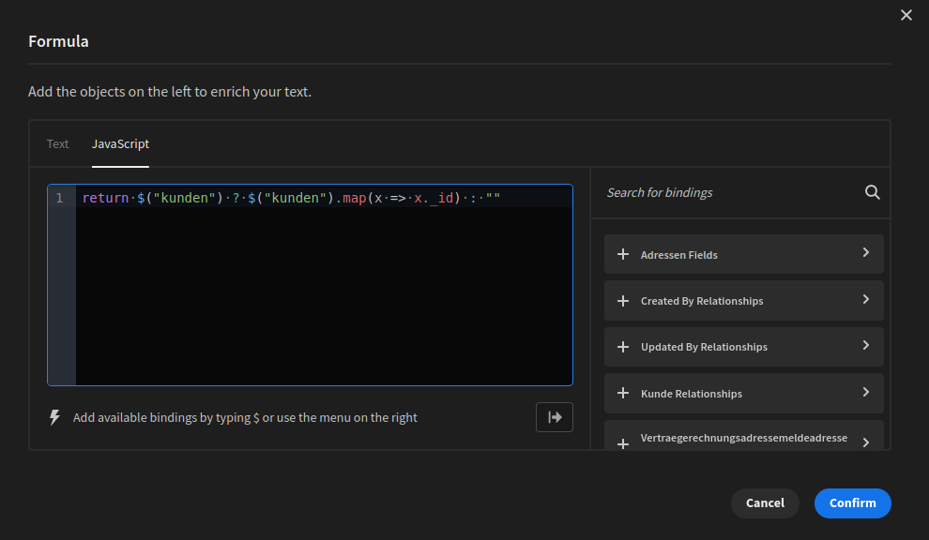The width and height of the screenshot is (929, 540).
Task: Click the plus icon beside Kunde Relationships
Action: 623,394
